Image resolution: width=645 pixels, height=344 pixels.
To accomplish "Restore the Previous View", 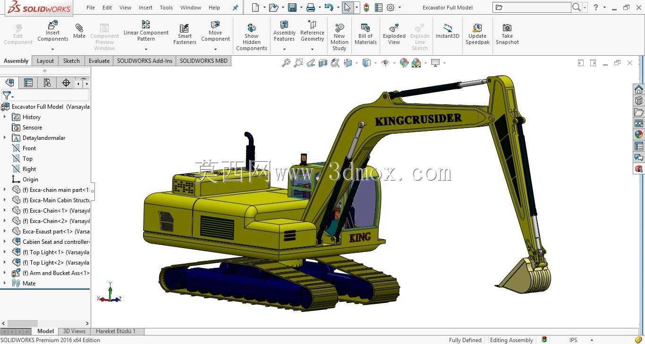I will click(x=311, y=63).
